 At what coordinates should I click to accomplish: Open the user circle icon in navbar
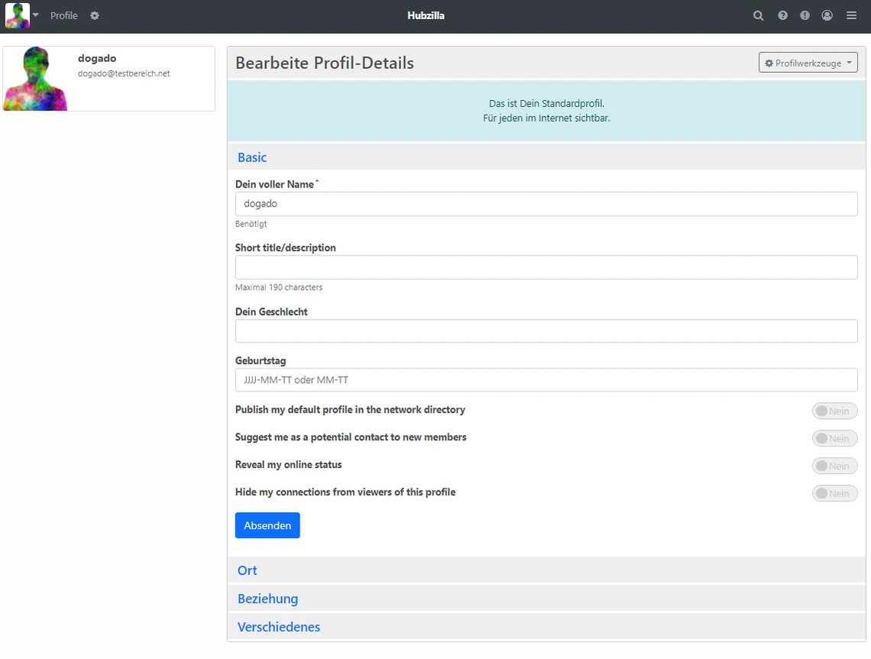[827, 15]
